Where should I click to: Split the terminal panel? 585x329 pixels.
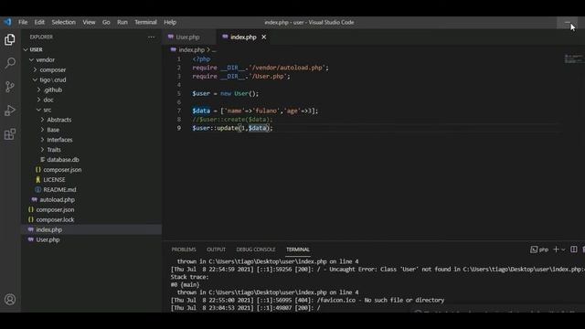coord(574,249)
